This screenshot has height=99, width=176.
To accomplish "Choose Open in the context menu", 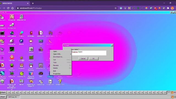I will (x=61, y=51).
